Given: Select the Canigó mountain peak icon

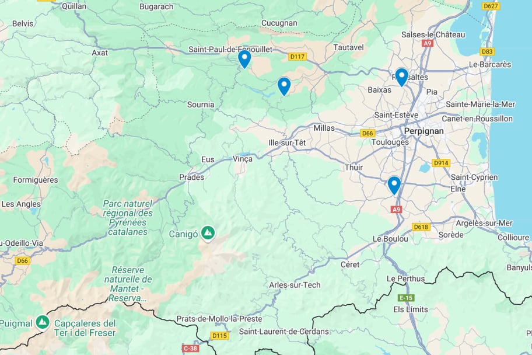Looking at the screenshot, I should pyautogui.click(x=208, y=233).
